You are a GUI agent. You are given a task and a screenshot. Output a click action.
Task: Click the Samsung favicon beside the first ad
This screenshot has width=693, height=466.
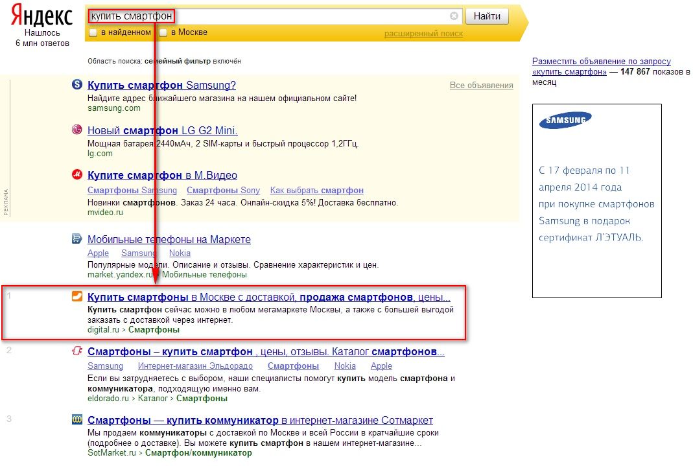[x=76, y=85]
